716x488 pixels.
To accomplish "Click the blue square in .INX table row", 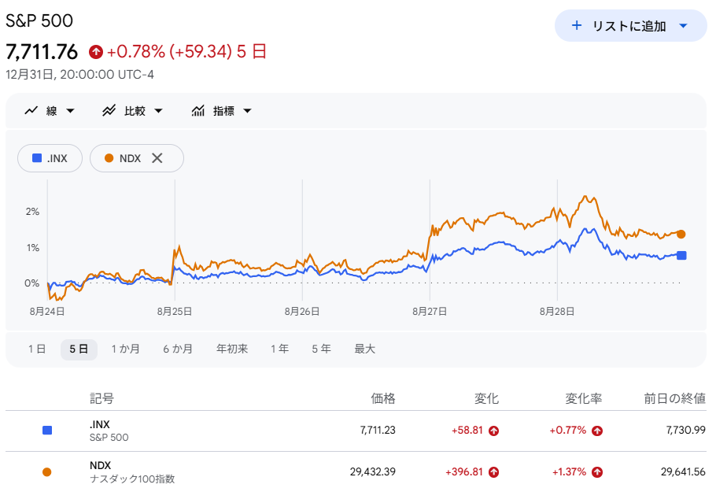I will [47, 431].
